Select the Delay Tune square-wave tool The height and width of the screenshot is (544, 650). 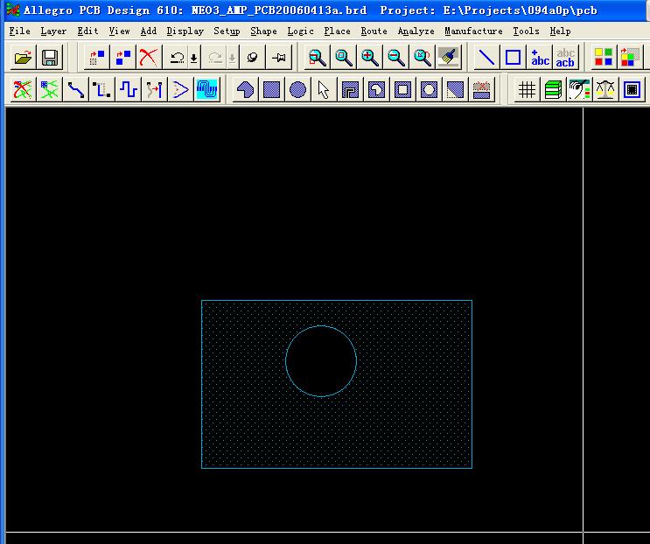click(128, 89)
